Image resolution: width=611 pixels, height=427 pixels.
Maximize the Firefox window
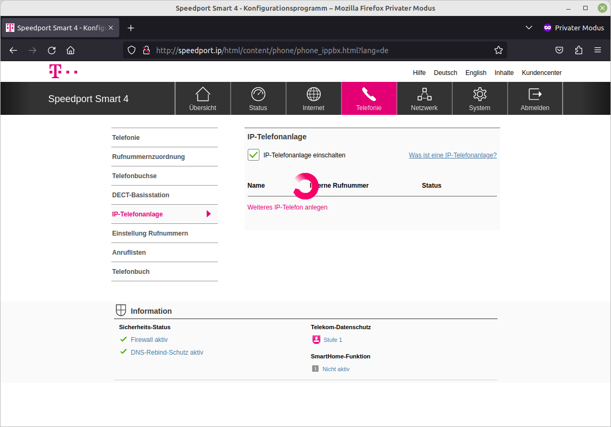point(585,8)
